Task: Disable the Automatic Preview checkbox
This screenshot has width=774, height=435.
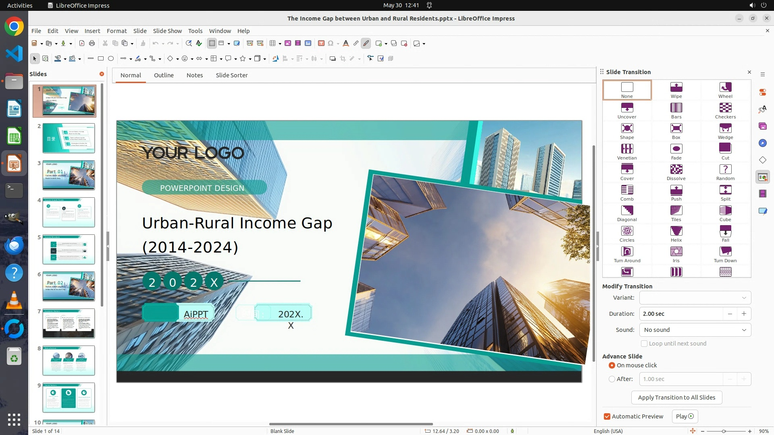Action: coord(607,416)
